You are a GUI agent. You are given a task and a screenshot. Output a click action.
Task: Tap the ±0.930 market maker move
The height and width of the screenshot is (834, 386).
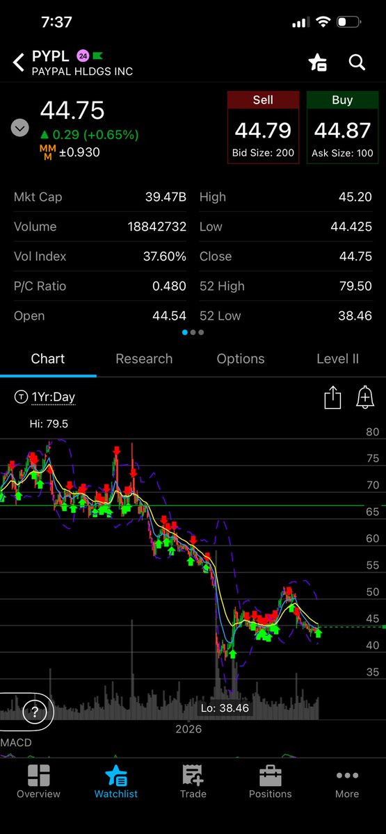[80, 152]
